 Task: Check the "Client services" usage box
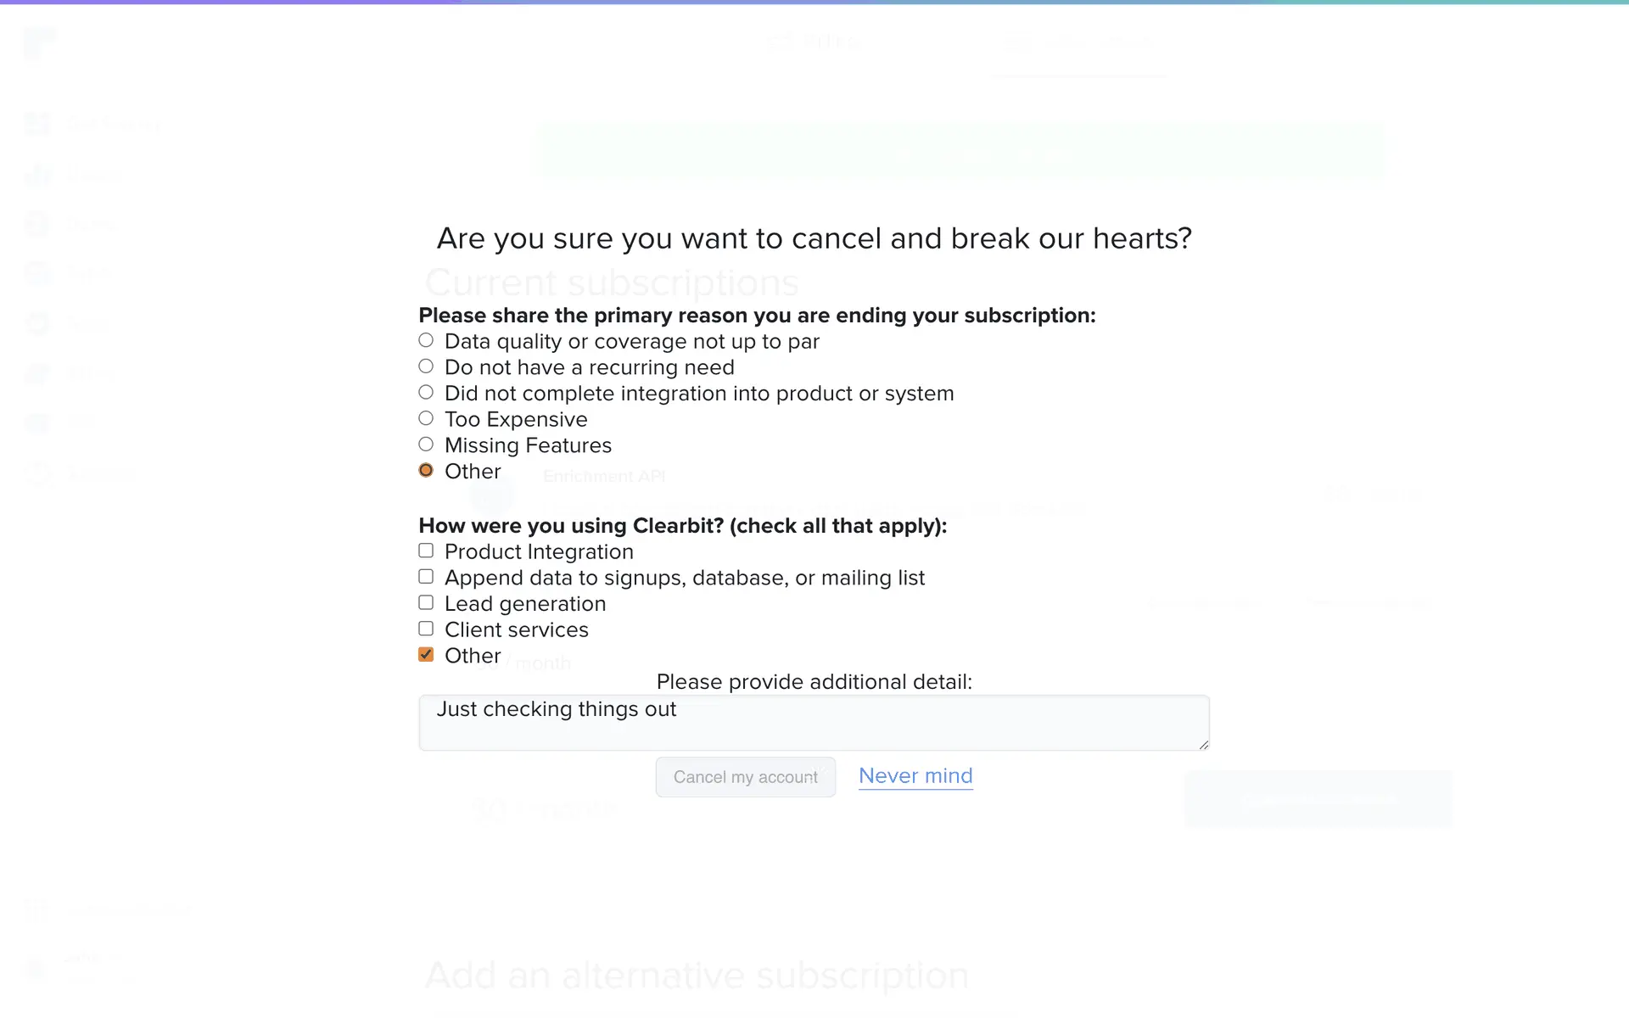pyautogui.click(x=426, y=629)
